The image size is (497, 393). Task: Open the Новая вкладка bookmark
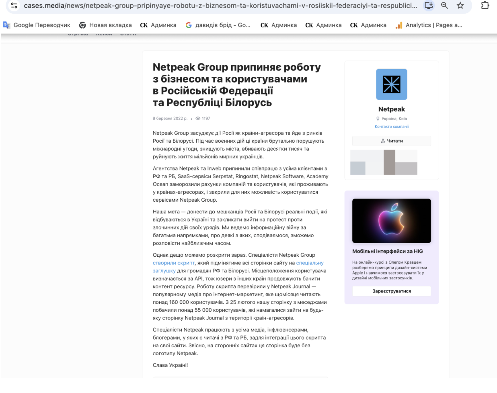[x=105, y=25]
